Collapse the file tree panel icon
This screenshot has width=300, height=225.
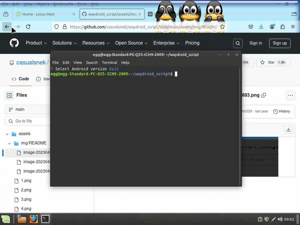(9, 95)
